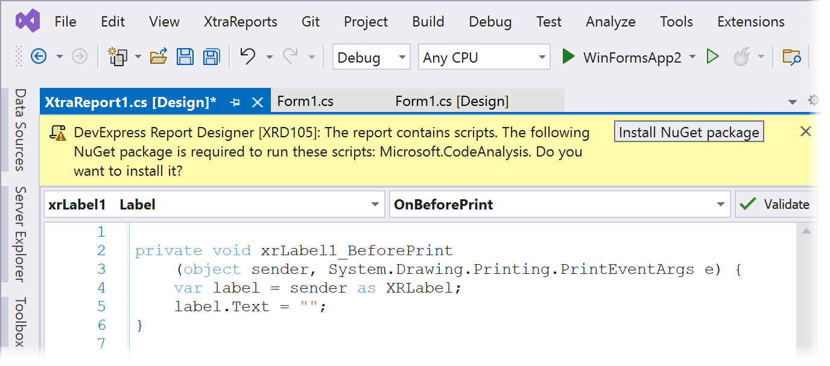Click the Save All icon
This screenshot has height=366, width=830.
tap(211, 57)
